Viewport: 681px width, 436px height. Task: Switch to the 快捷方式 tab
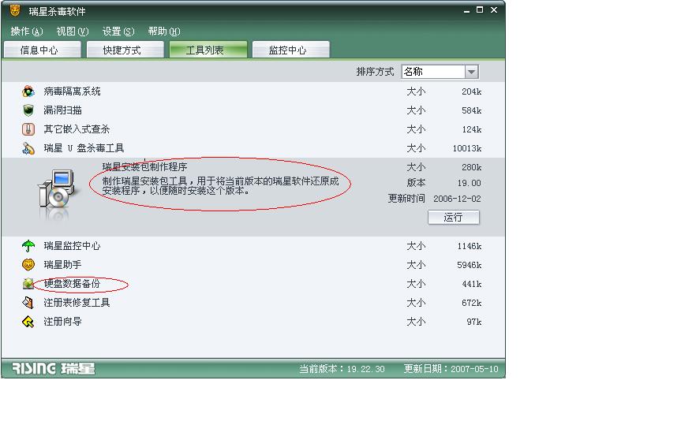point(125,50)
